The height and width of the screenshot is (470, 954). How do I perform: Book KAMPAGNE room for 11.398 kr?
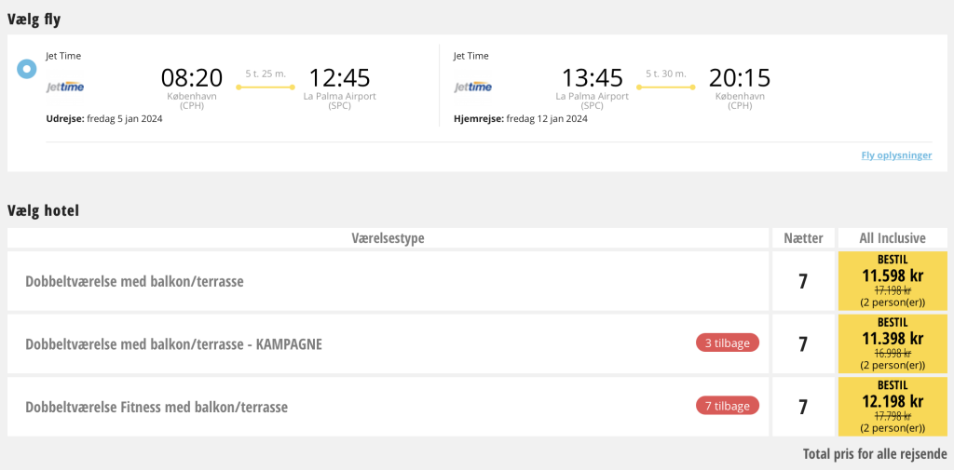click(893, 343)
